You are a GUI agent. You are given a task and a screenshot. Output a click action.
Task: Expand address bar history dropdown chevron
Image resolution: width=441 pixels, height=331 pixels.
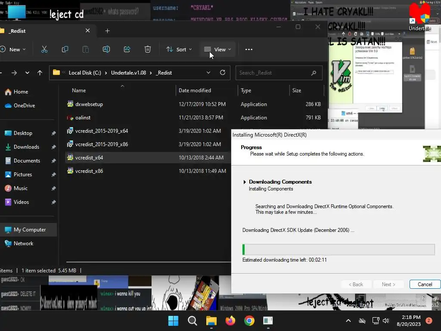click(208, 72)
